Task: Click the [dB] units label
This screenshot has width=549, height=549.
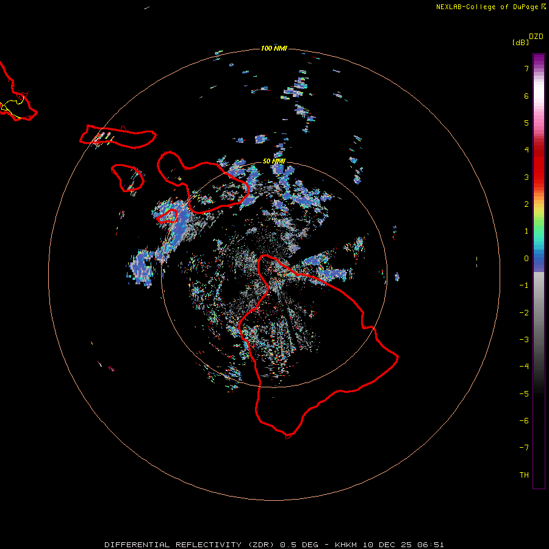Action: (520, 42)
